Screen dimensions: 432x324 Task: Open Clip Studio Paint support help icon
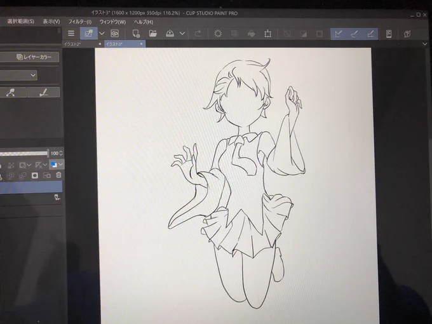[x=407, y=34]
